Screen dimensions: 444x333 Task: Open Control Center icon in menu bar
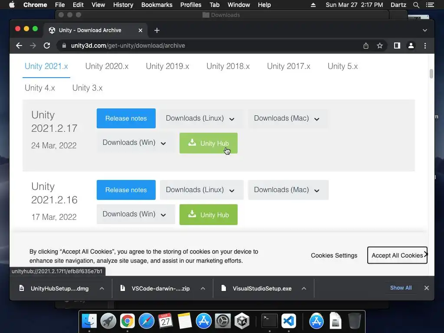430,5
